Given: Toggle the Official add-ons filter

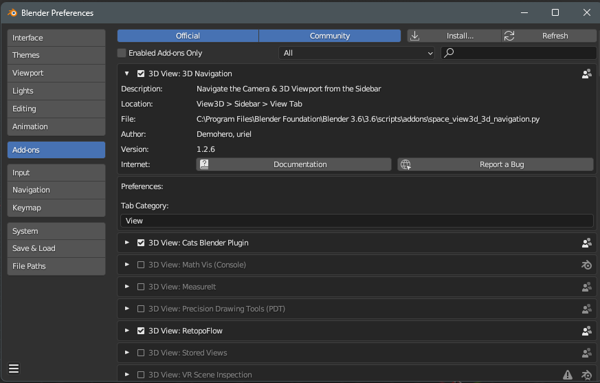Looking at the screenshot, I should [x=188, y=36].
